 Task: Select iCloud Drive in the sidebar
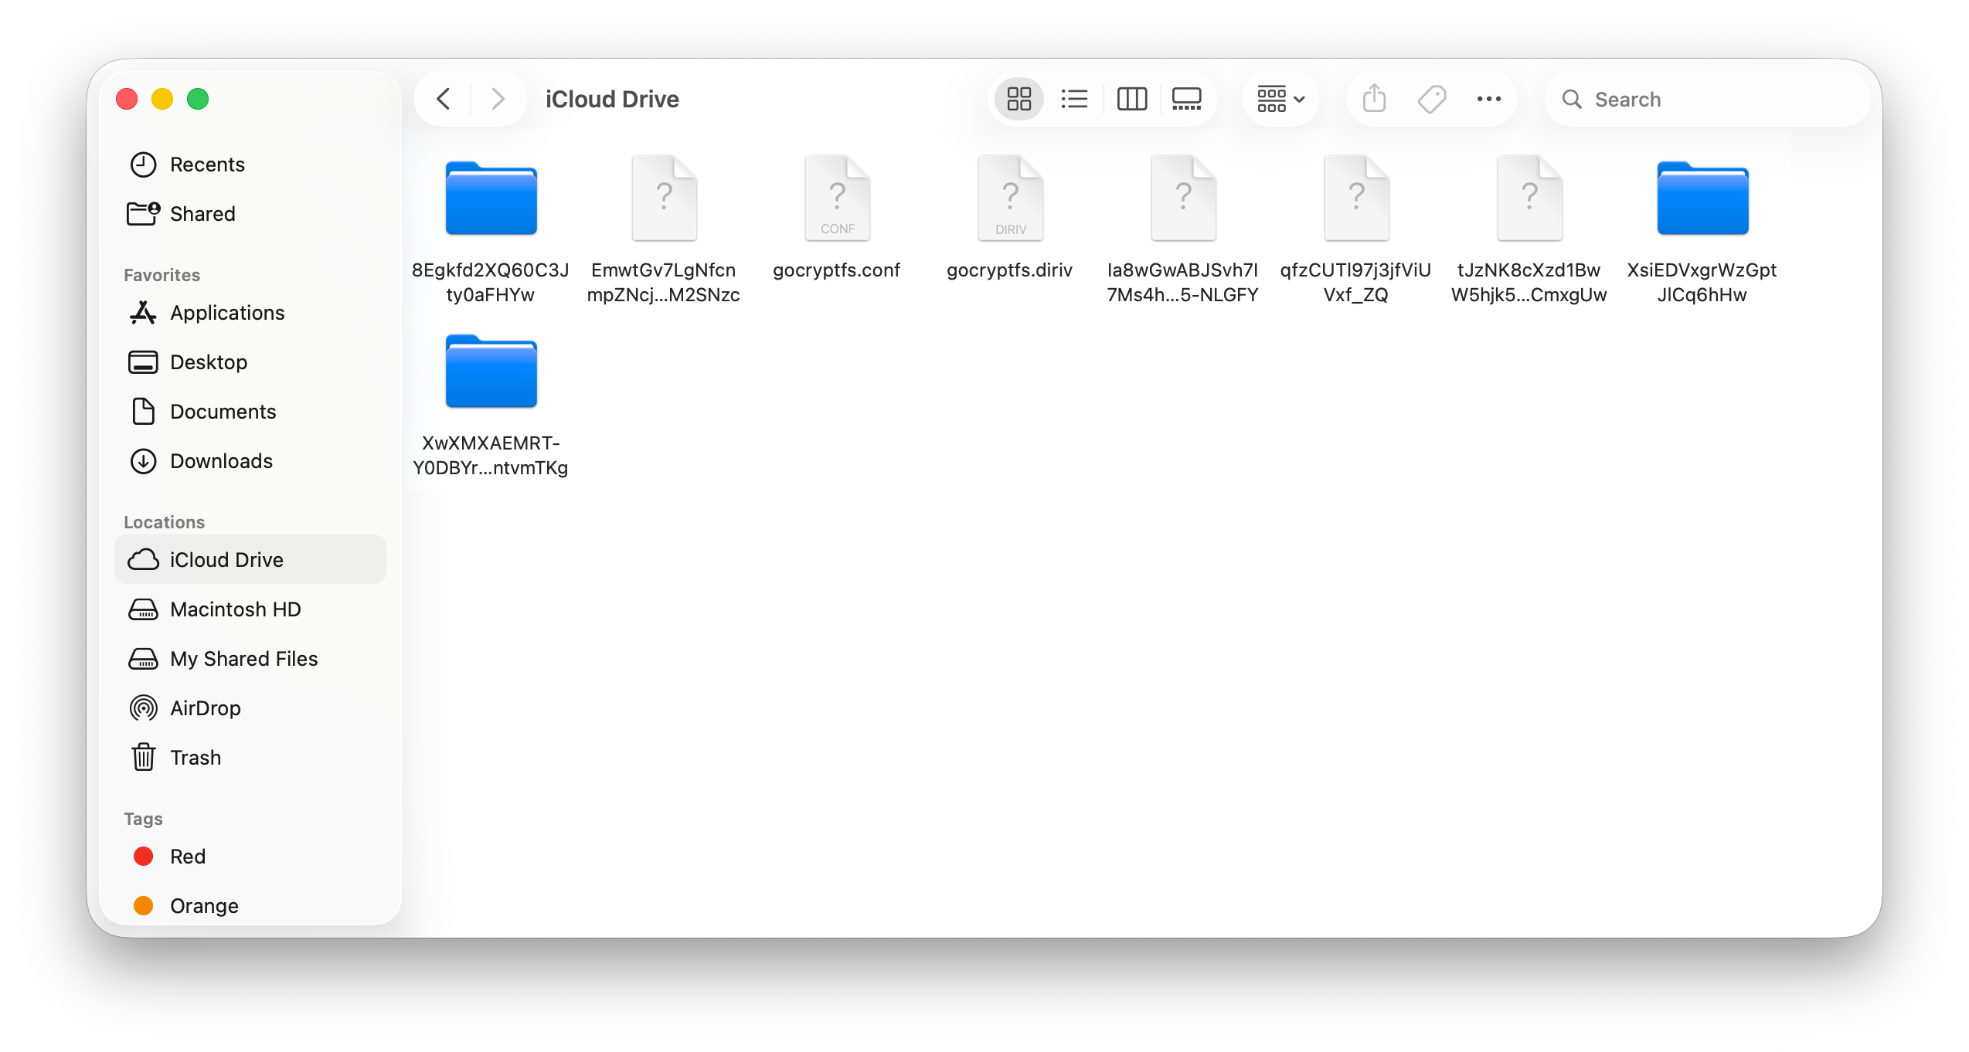[x=227, y=559]
